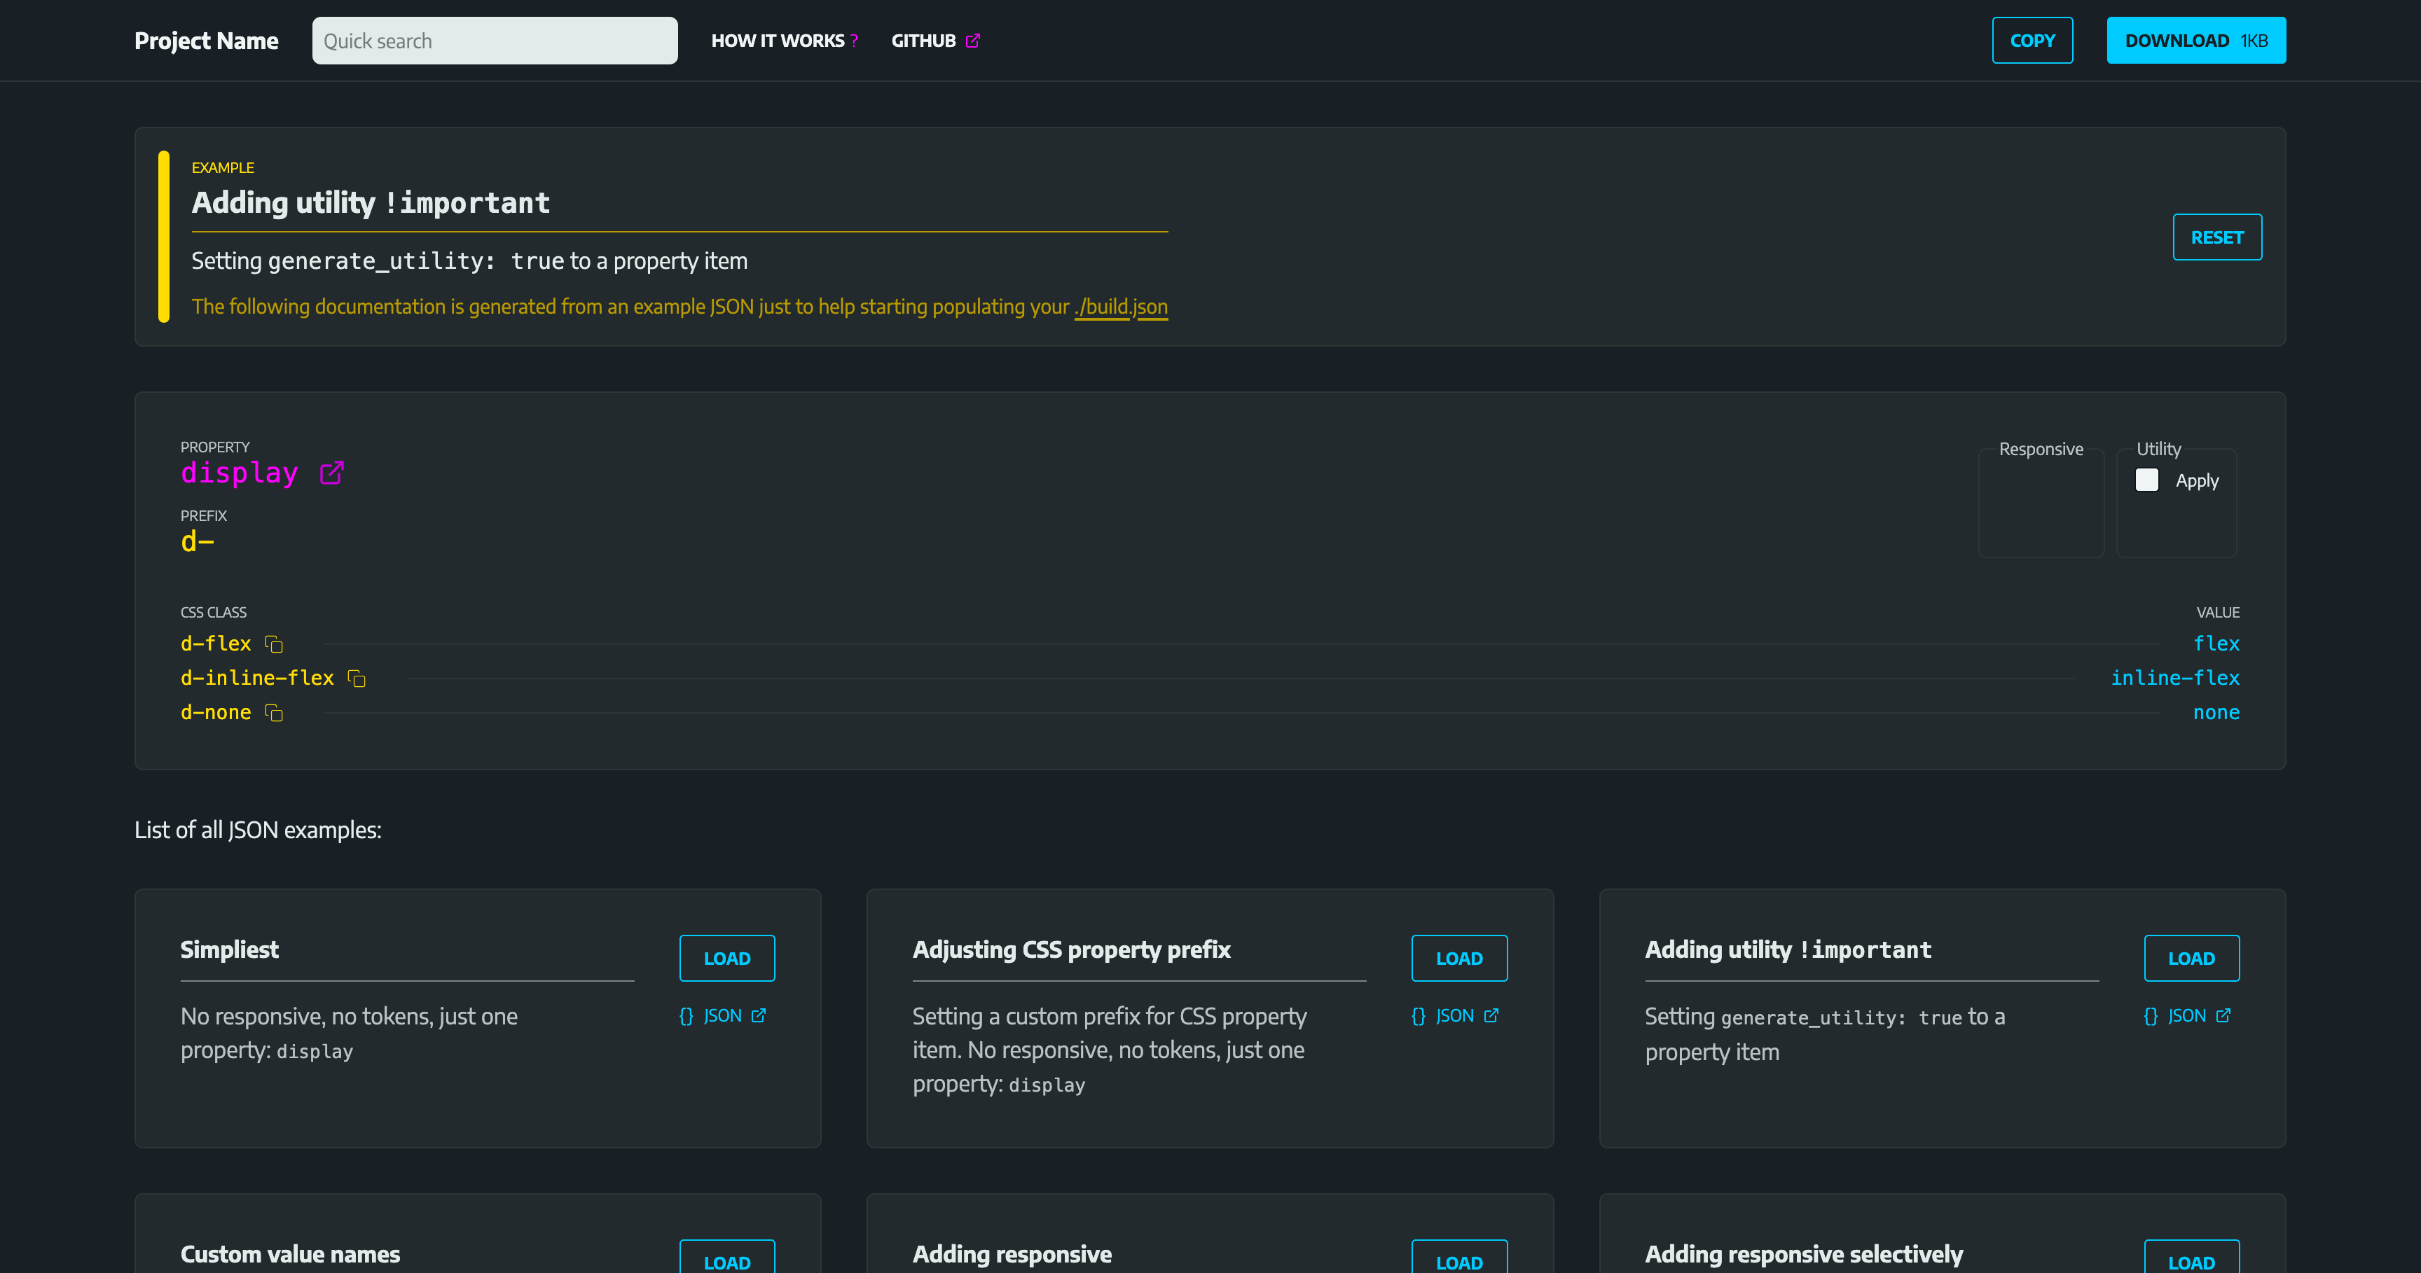The image size is (2421, 1273).
Task: Open the external link icon beside display property
Action: (332, 473)
